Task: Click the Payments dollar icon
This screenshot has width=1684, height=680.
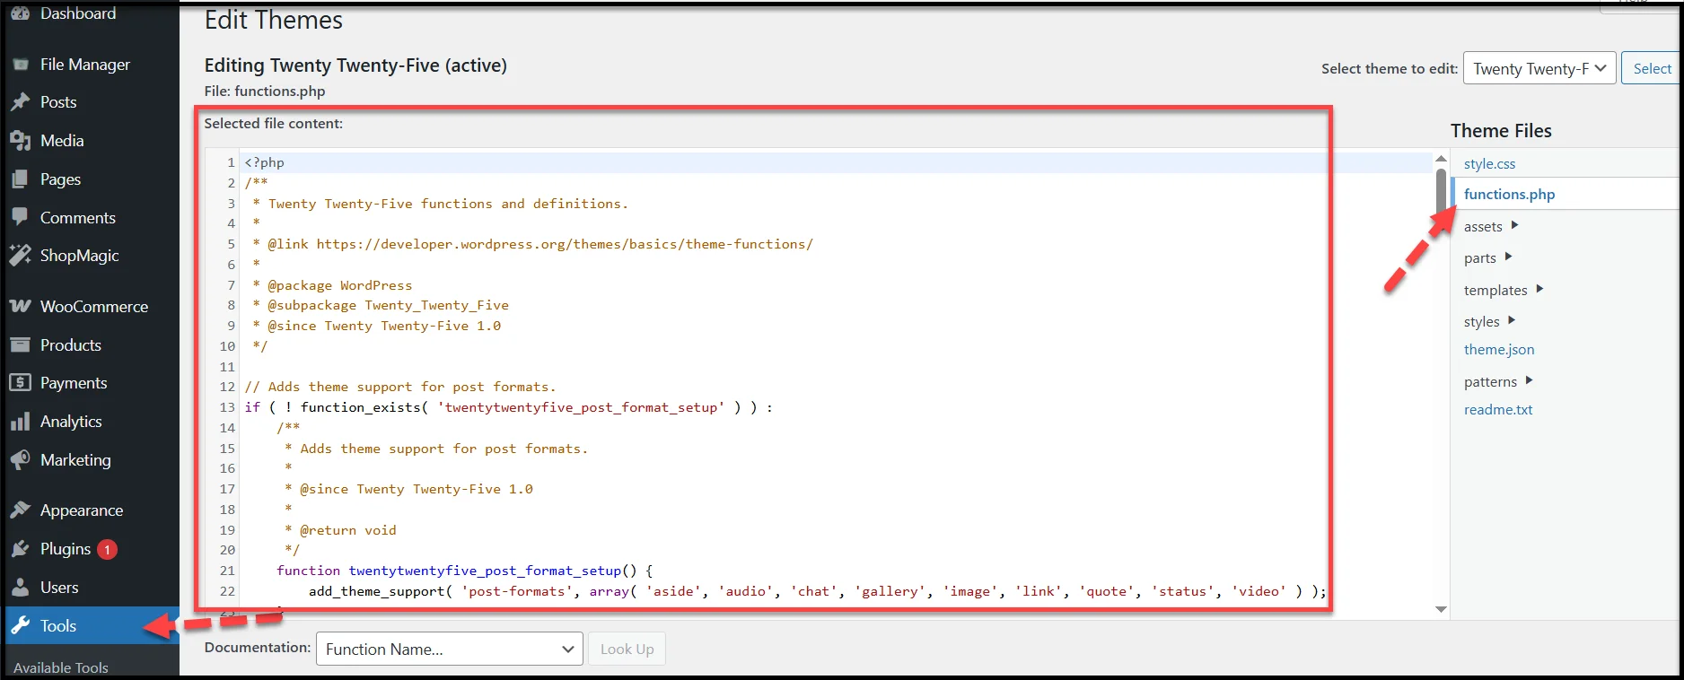Action: 20,383
